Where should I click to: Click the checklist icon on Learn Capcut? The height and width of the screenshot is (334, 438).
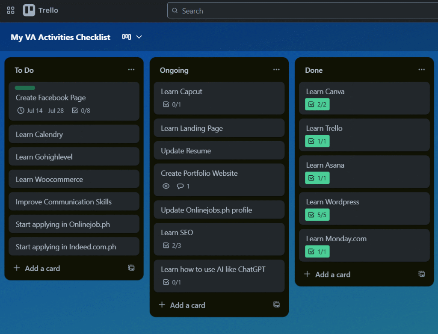click(166, 104)
